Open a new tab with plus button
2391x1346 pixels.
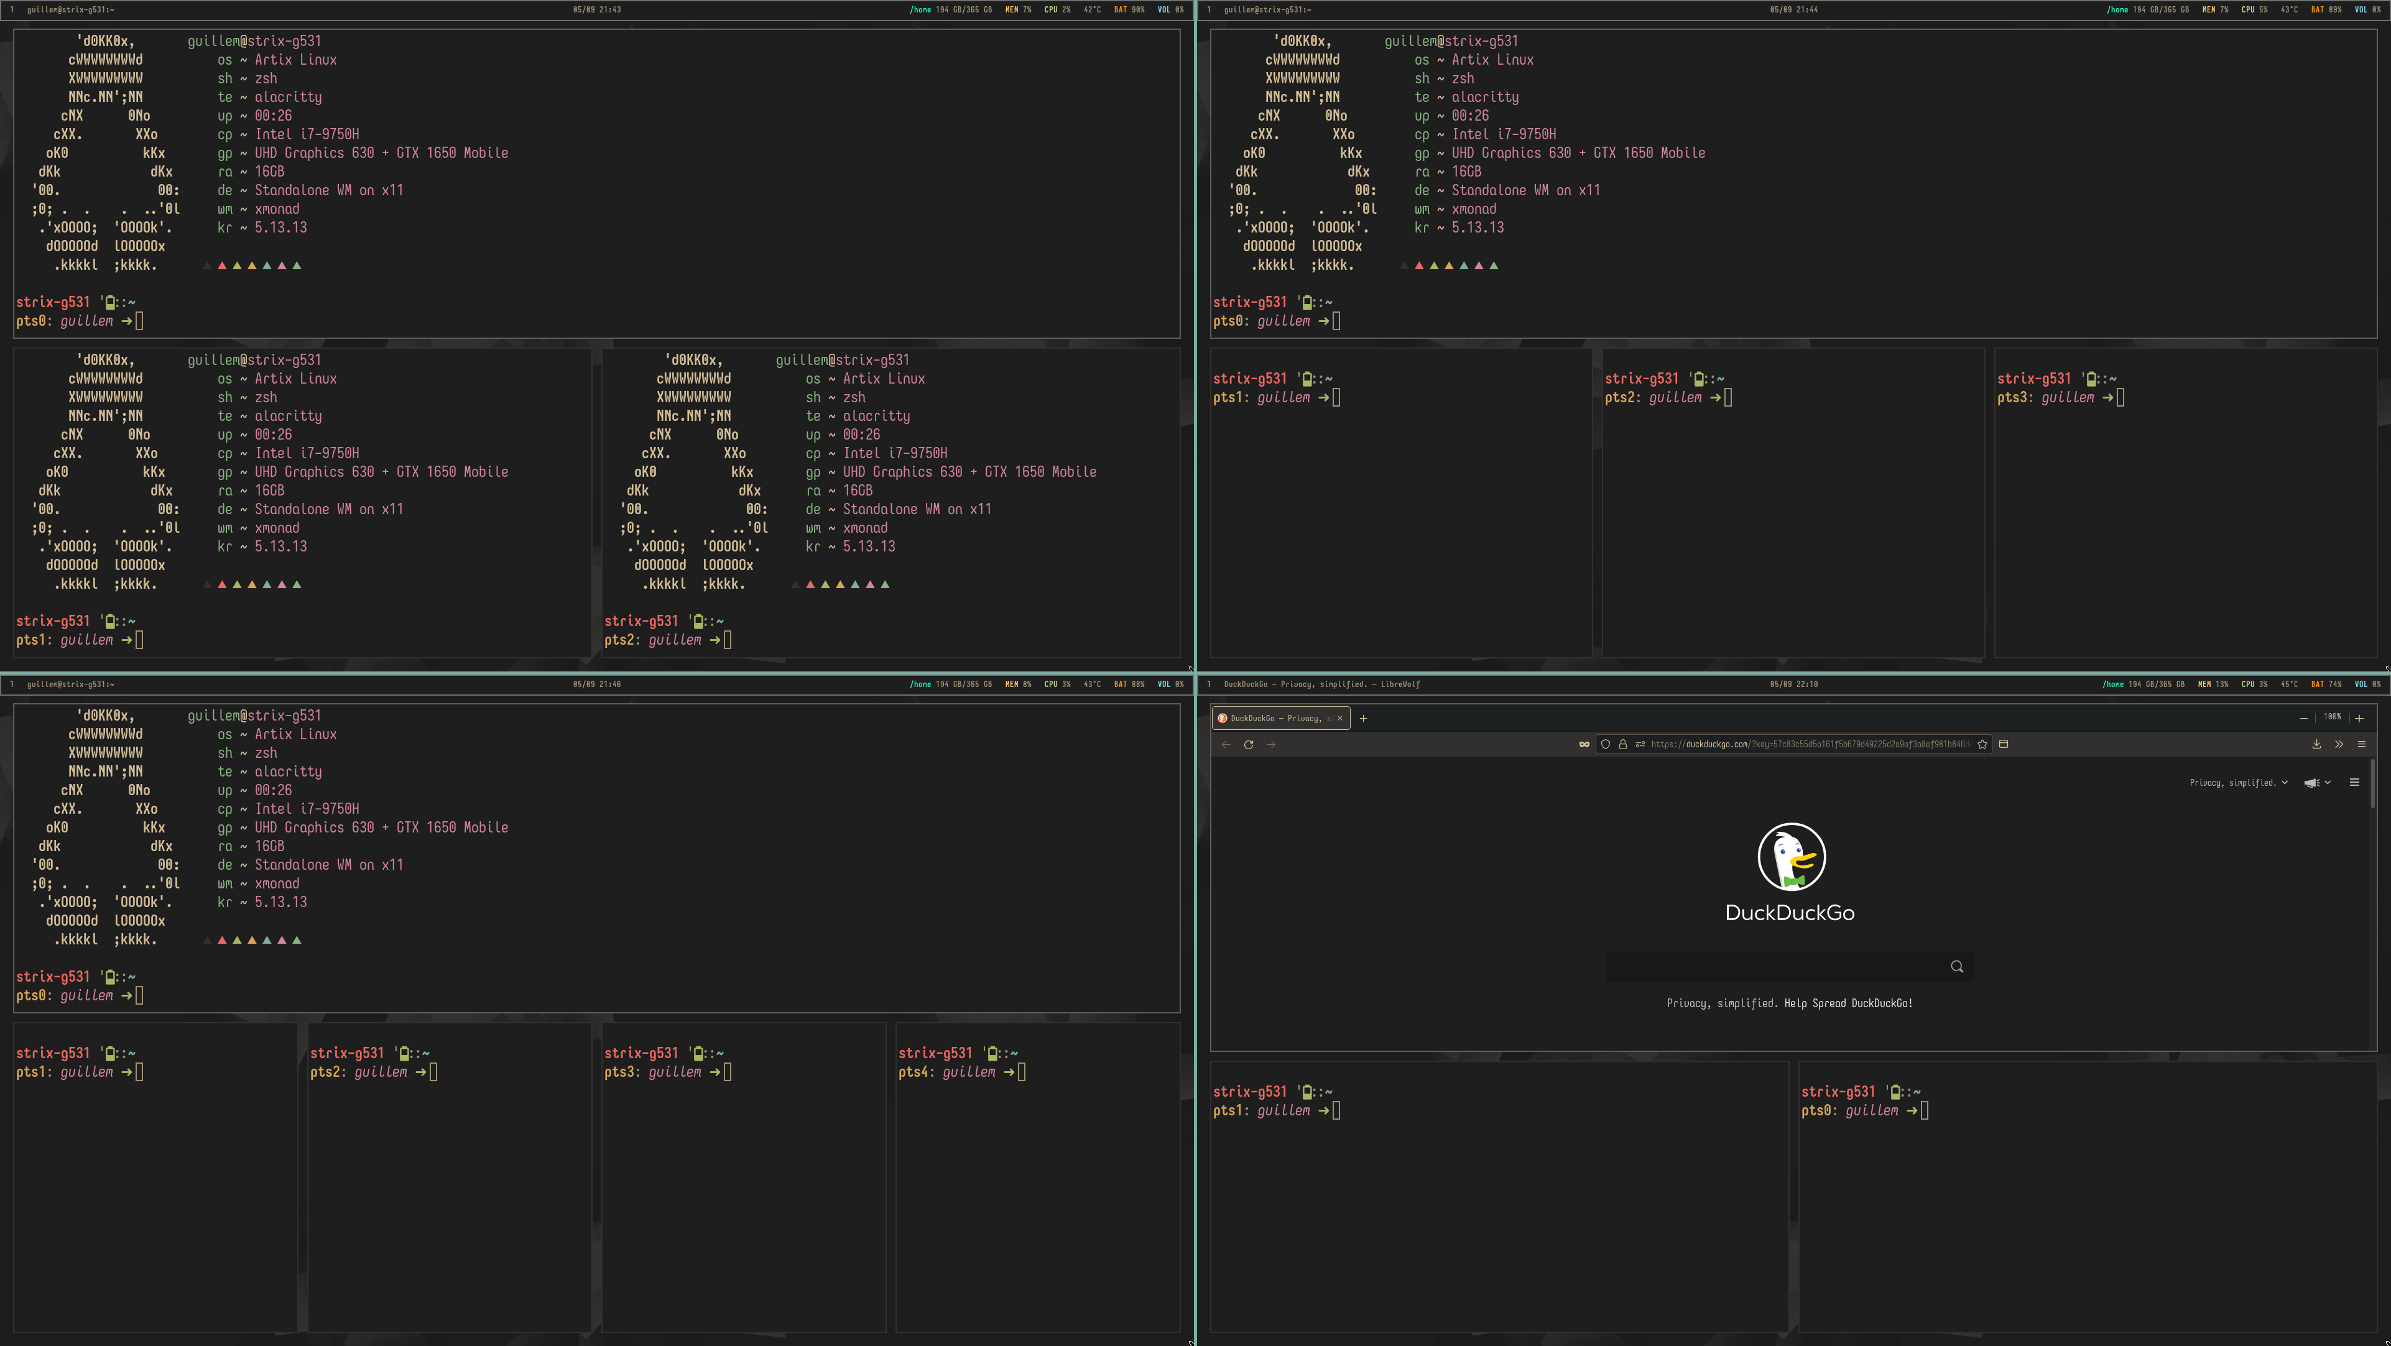[1364, 719]
